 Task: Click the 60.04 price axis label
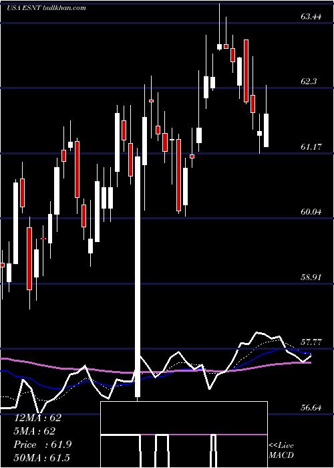[x=311, y=212]
